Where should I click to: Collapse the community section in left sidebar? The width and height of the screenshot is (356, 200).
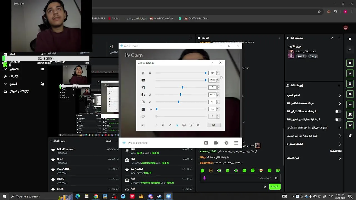click(x=5, y=84)
